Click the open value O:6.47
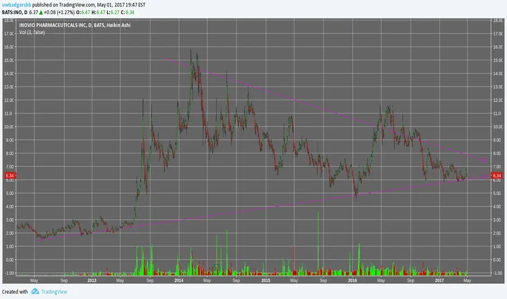 click(83, 13)
